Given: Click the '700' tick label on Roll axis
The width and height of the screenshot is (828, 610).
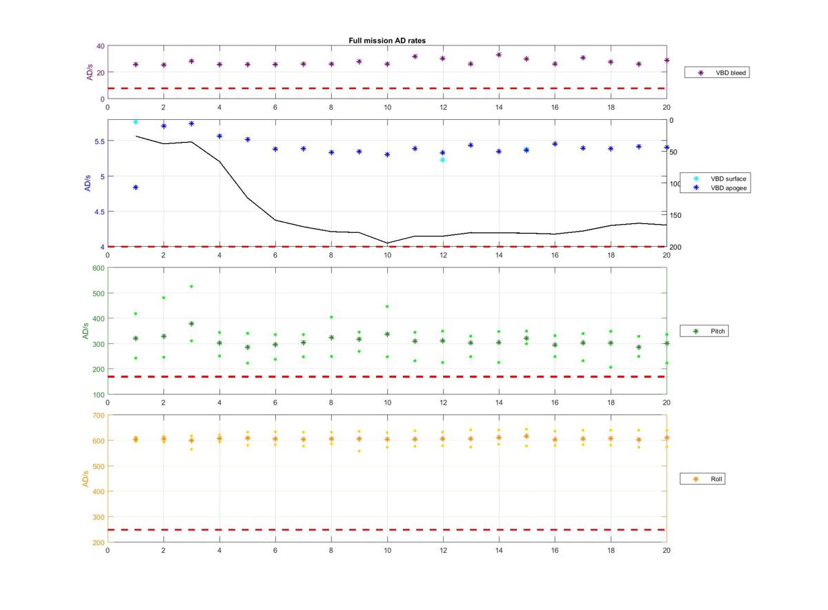Looking at the screenshot, I should [97, 416].
